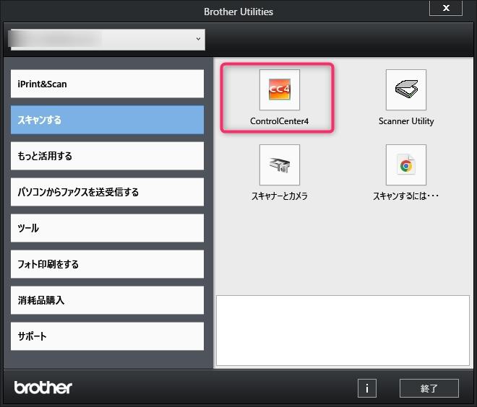Screen dimensions: 477x407
Task: Choose the フォト印刷をする category
Action: pyautogui.click(x=107, y=264)
